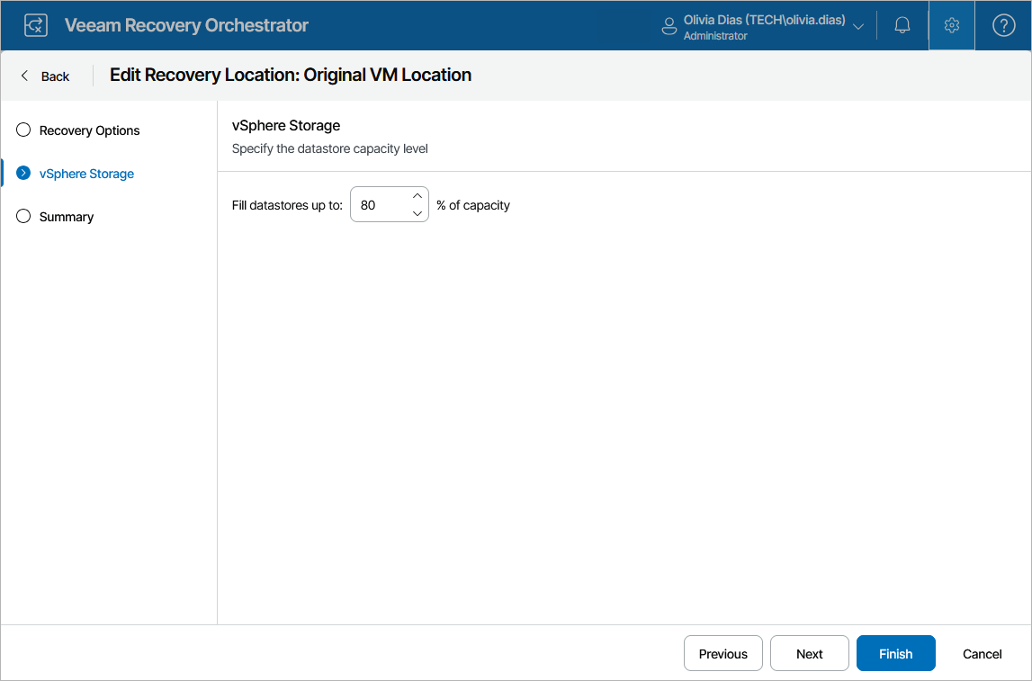
Task: Click the Veeam Recovery Orchestrator logo icon
Action: [x=36, y=25]
